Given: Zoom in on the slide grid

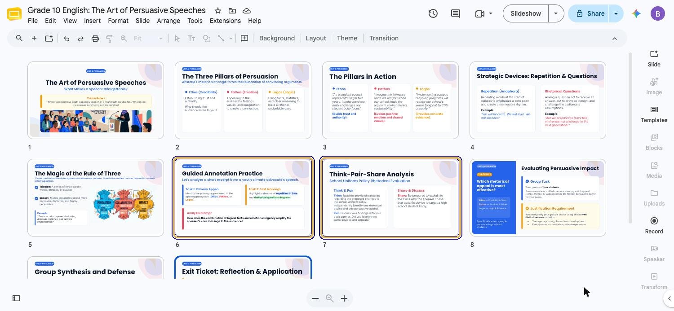Looking at the screenshot, I should (344, 298).
